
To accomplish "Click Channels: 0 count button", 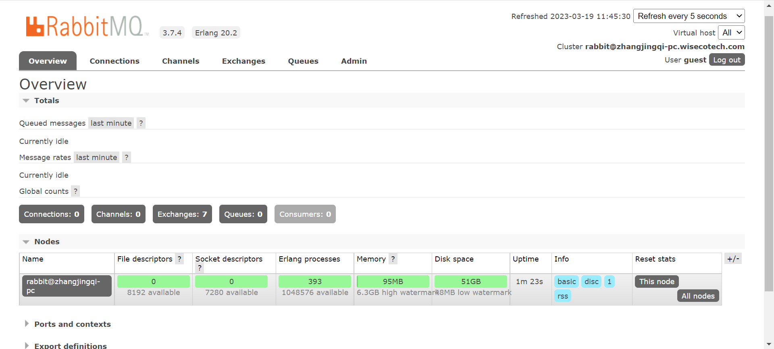I will (119, 214).
